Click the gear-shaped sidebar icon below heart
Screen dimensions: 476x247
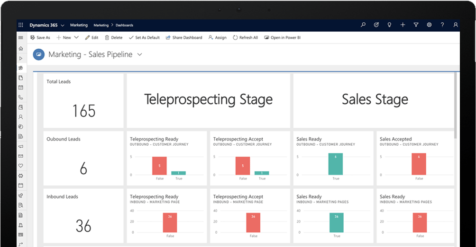(x=21, y=176)
